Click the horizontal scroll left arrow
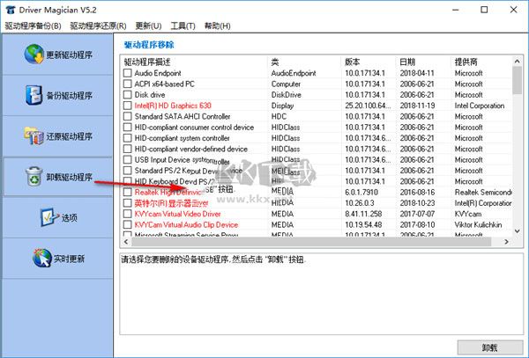This screenshot has width=529, height=358. click(126, 242)
